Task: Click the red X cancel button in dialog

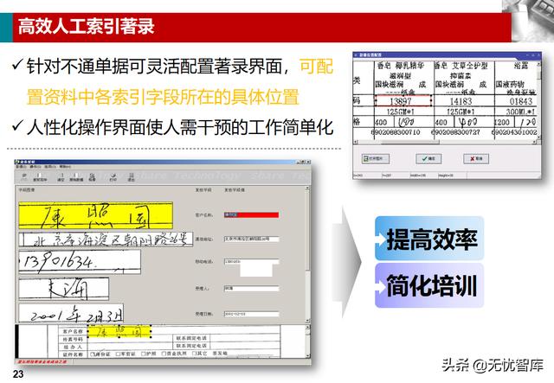Action: tap(476, 158)
